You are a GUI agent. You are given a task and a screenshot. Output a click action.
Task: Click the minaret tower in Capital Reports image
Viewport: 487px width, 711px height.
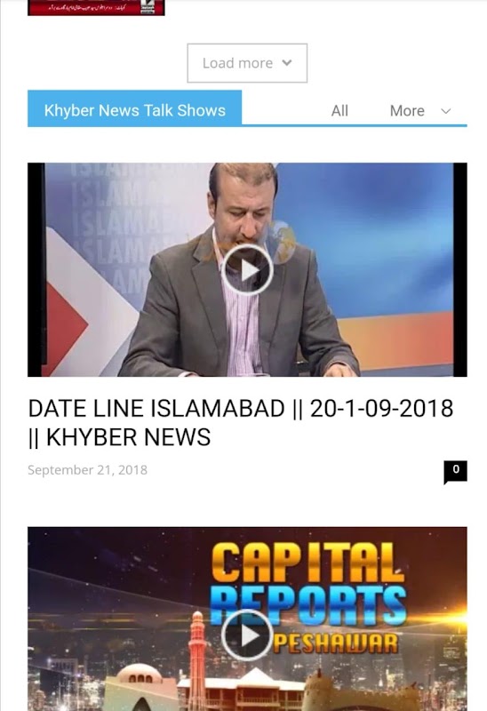coord(197,658)
